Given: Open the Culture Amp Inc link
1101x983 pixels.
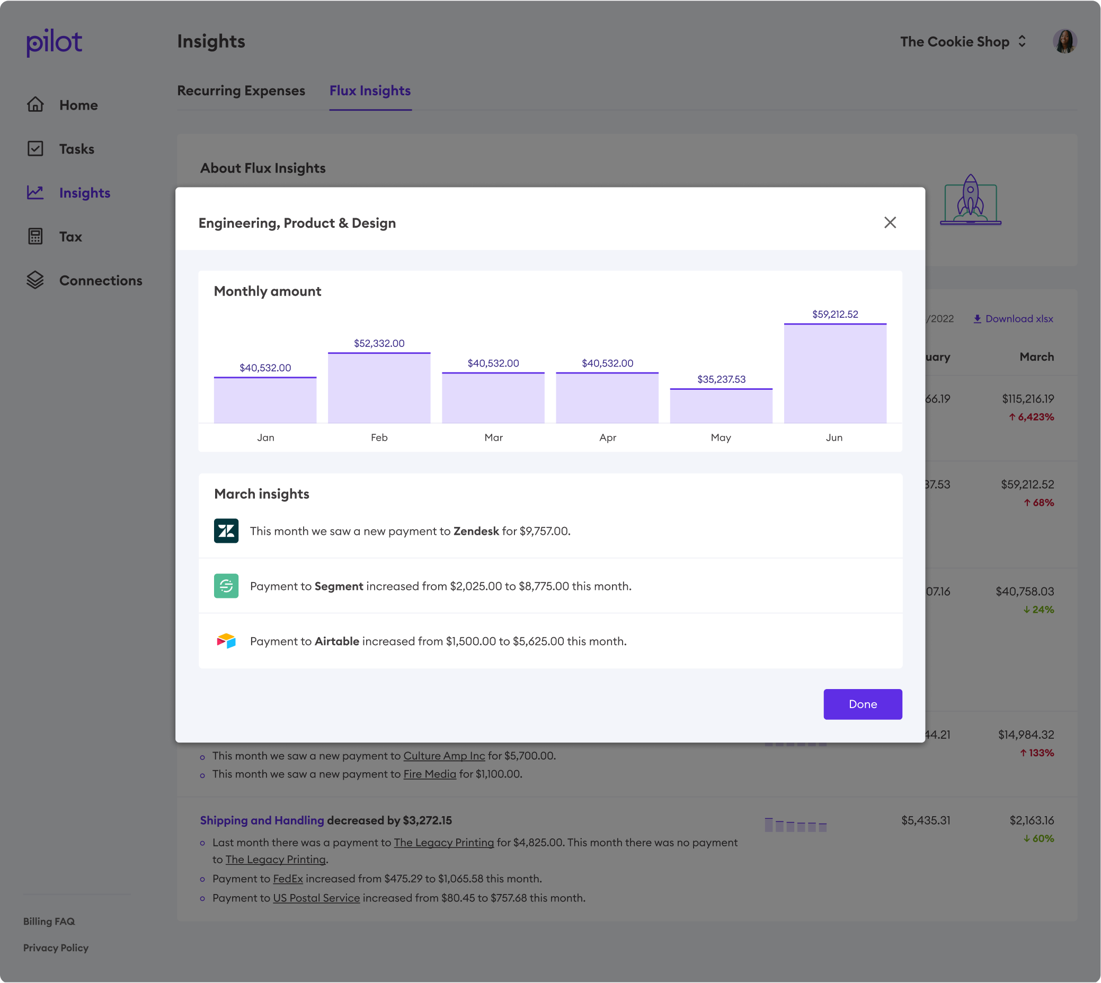Looking at the screenshot, I should 444,756.
